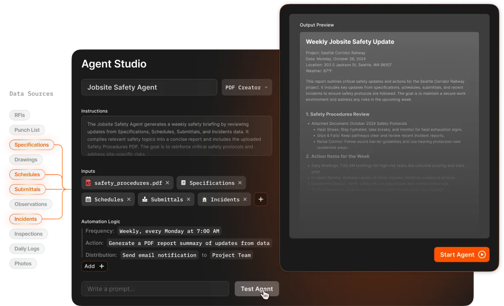This screenshot has width=504, height=306.
Task: Toggle the Drawings data source
Action: [x=26, y=160]
